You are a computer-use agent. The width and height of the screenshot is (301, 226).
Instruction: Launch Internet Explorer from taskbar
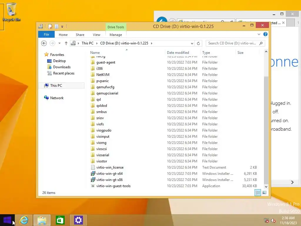[x=24, y=220]
